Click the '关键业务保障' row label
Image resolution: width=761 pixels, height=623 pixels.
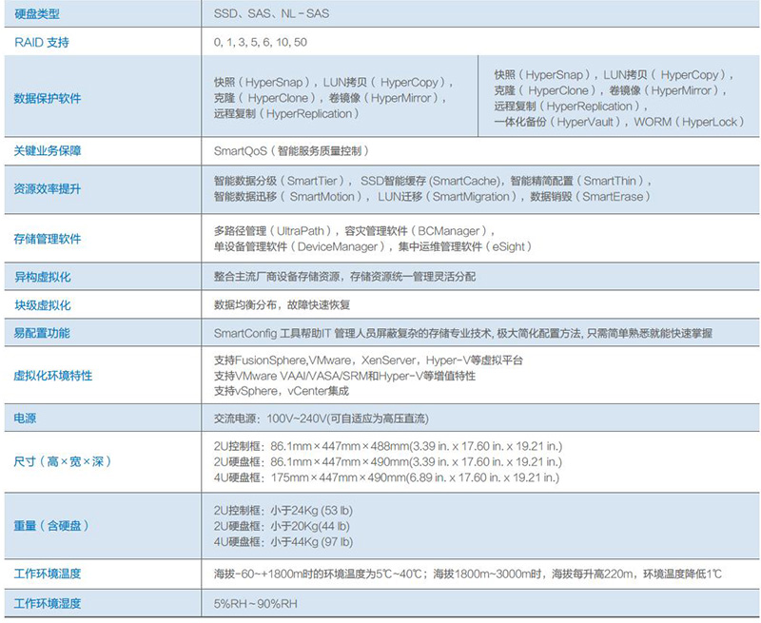click(48, 151)
